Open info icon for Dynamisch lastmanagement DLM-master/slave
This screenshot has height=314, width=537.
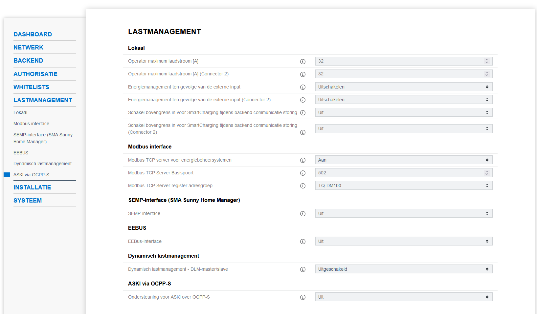click(303, 269)
